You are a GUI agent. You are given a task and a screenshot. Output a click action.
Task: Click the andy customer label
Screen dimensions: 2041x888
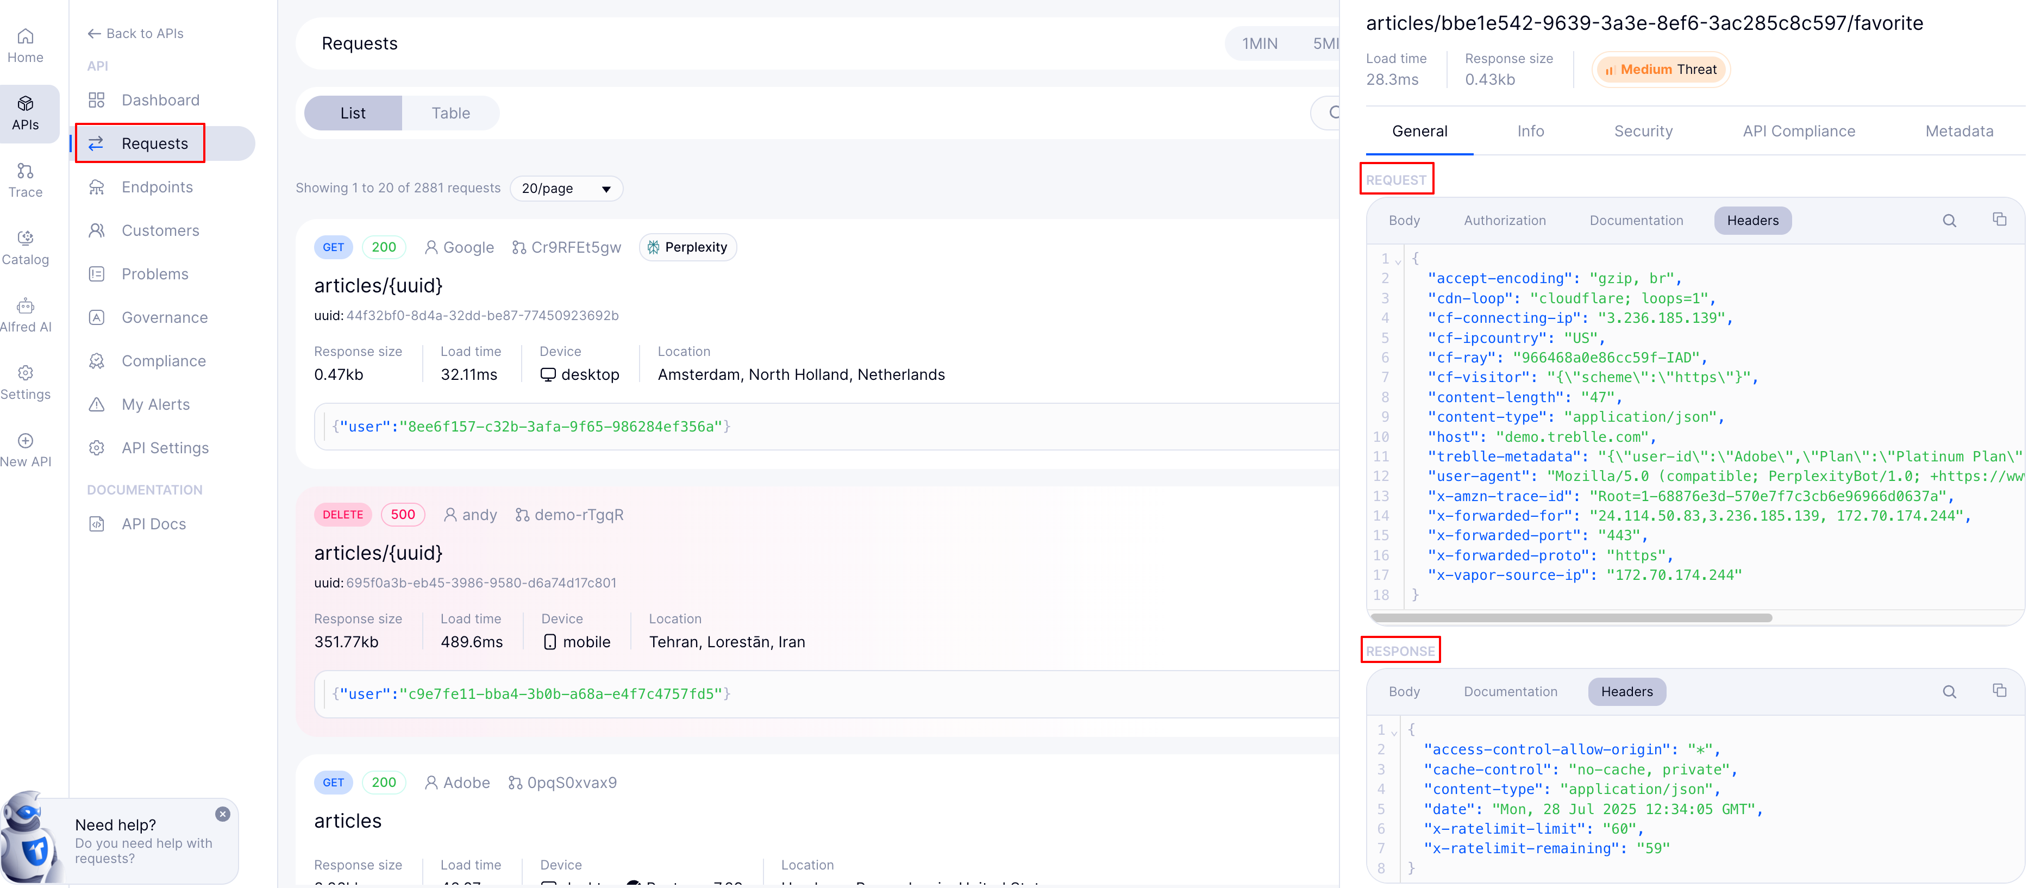point(471,515)
